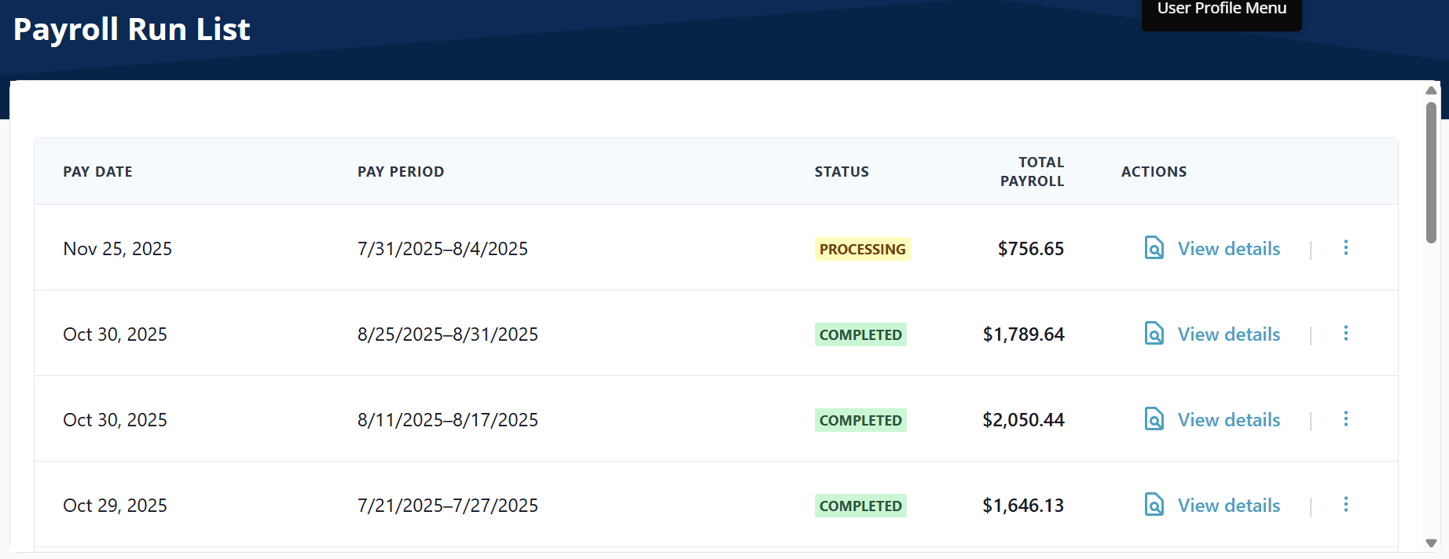Click document icon in $1,789.64 payroll row
This screenshot has height=559, width=1449.
click(1154, 334)
